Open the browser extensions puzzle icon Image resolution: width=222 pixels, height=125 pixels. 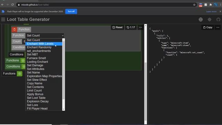pos(211,5)
